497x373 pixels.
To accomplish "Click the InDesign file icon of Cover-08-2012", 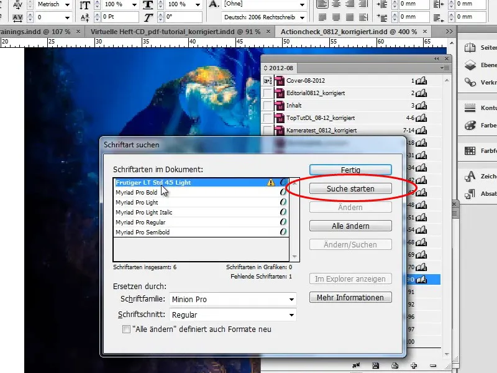I will click(x=279, y=81).
